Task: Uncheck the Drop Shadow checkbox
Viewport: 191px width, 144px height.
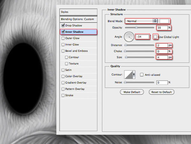Action: point(63,25)
